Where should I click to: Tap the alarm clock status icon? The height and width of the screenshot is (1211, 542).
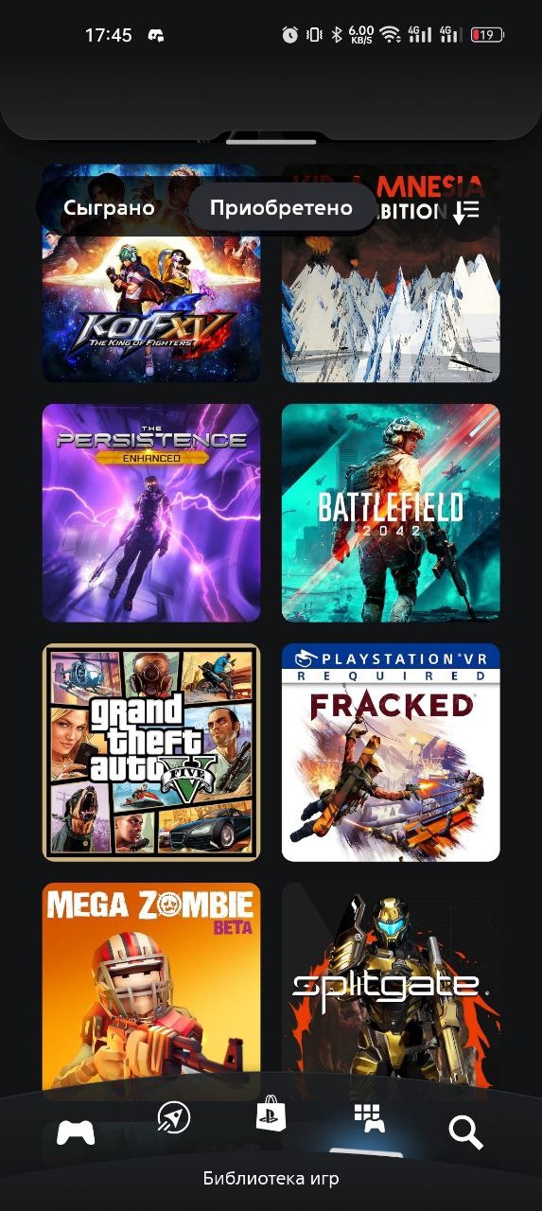tap(289, 35)
